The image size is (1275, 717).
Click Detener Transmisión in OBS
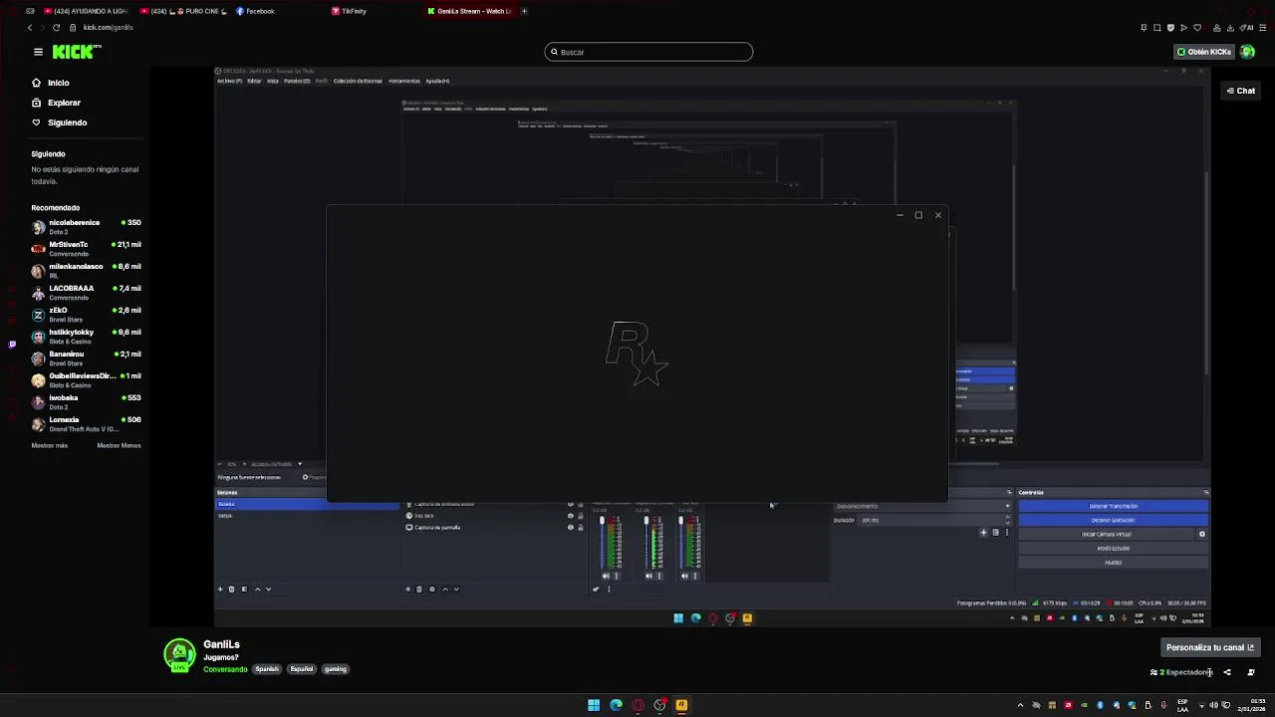pyautogui.click(x=1113, y=506)
